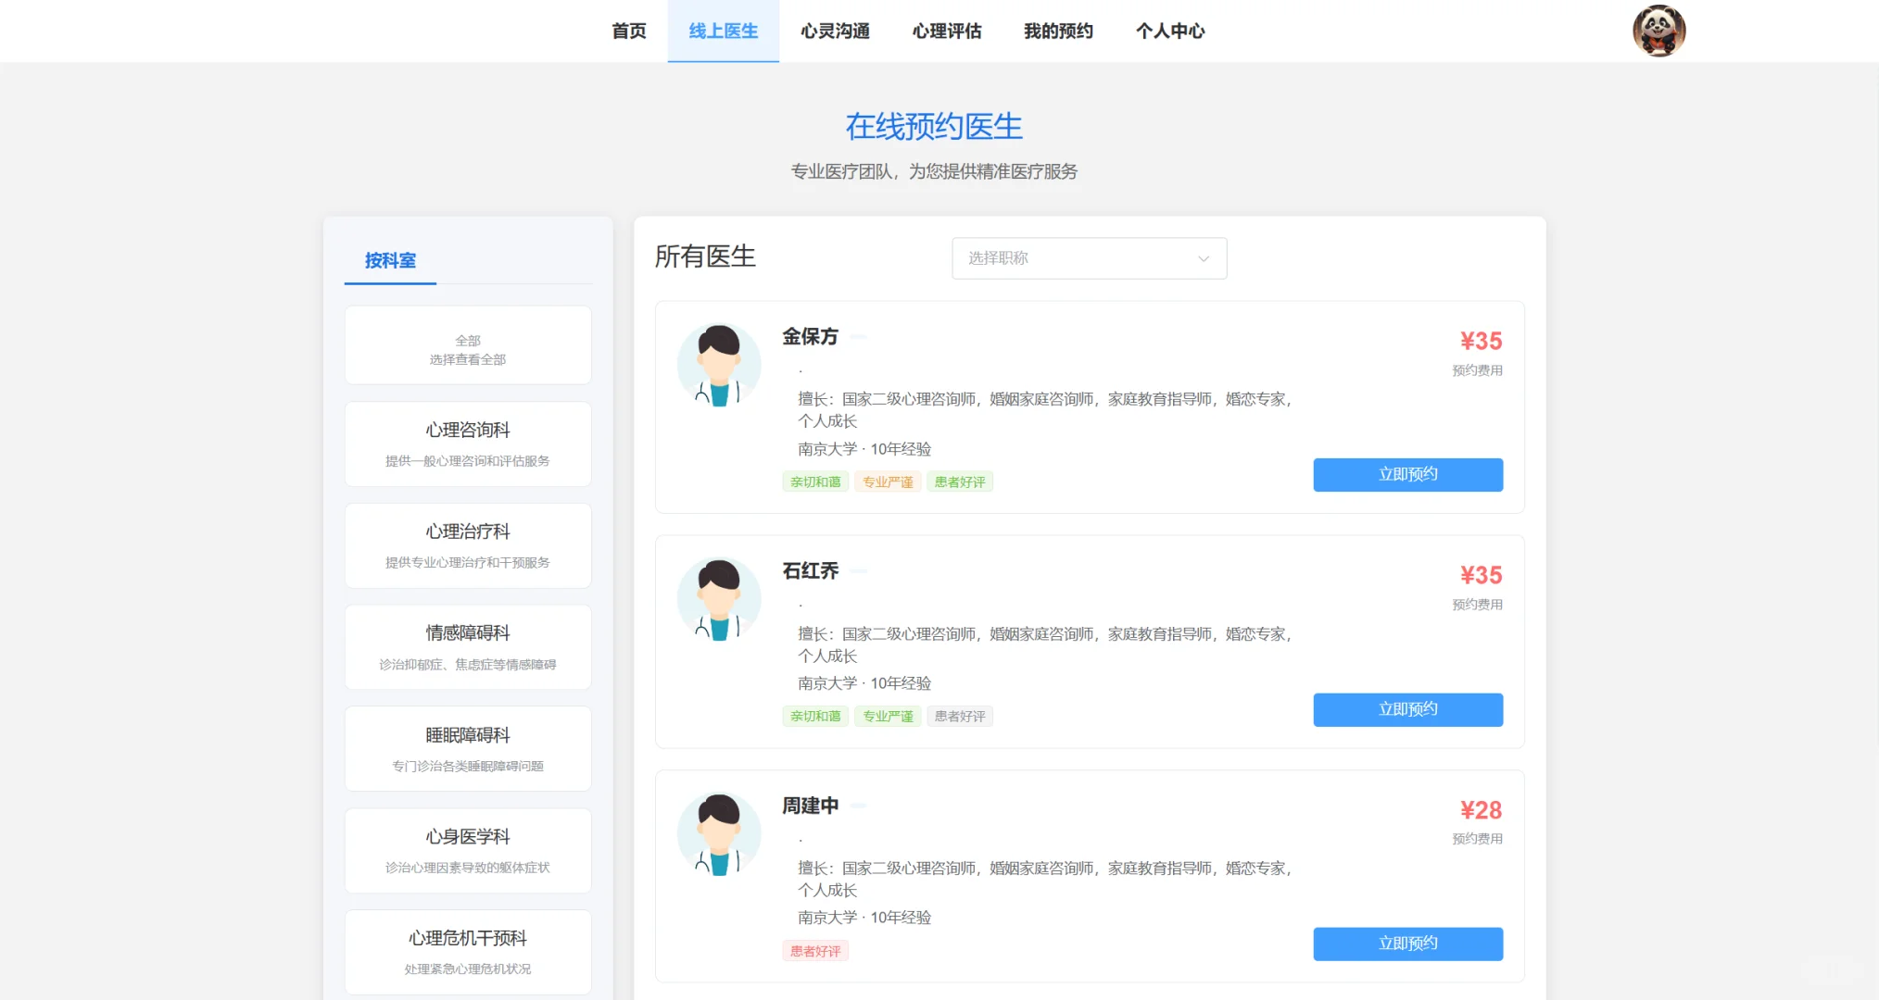Select the 专业严谨 tag on 石红乔
The height and width of the screenshot is (1000, 1879).
(887, 716)
